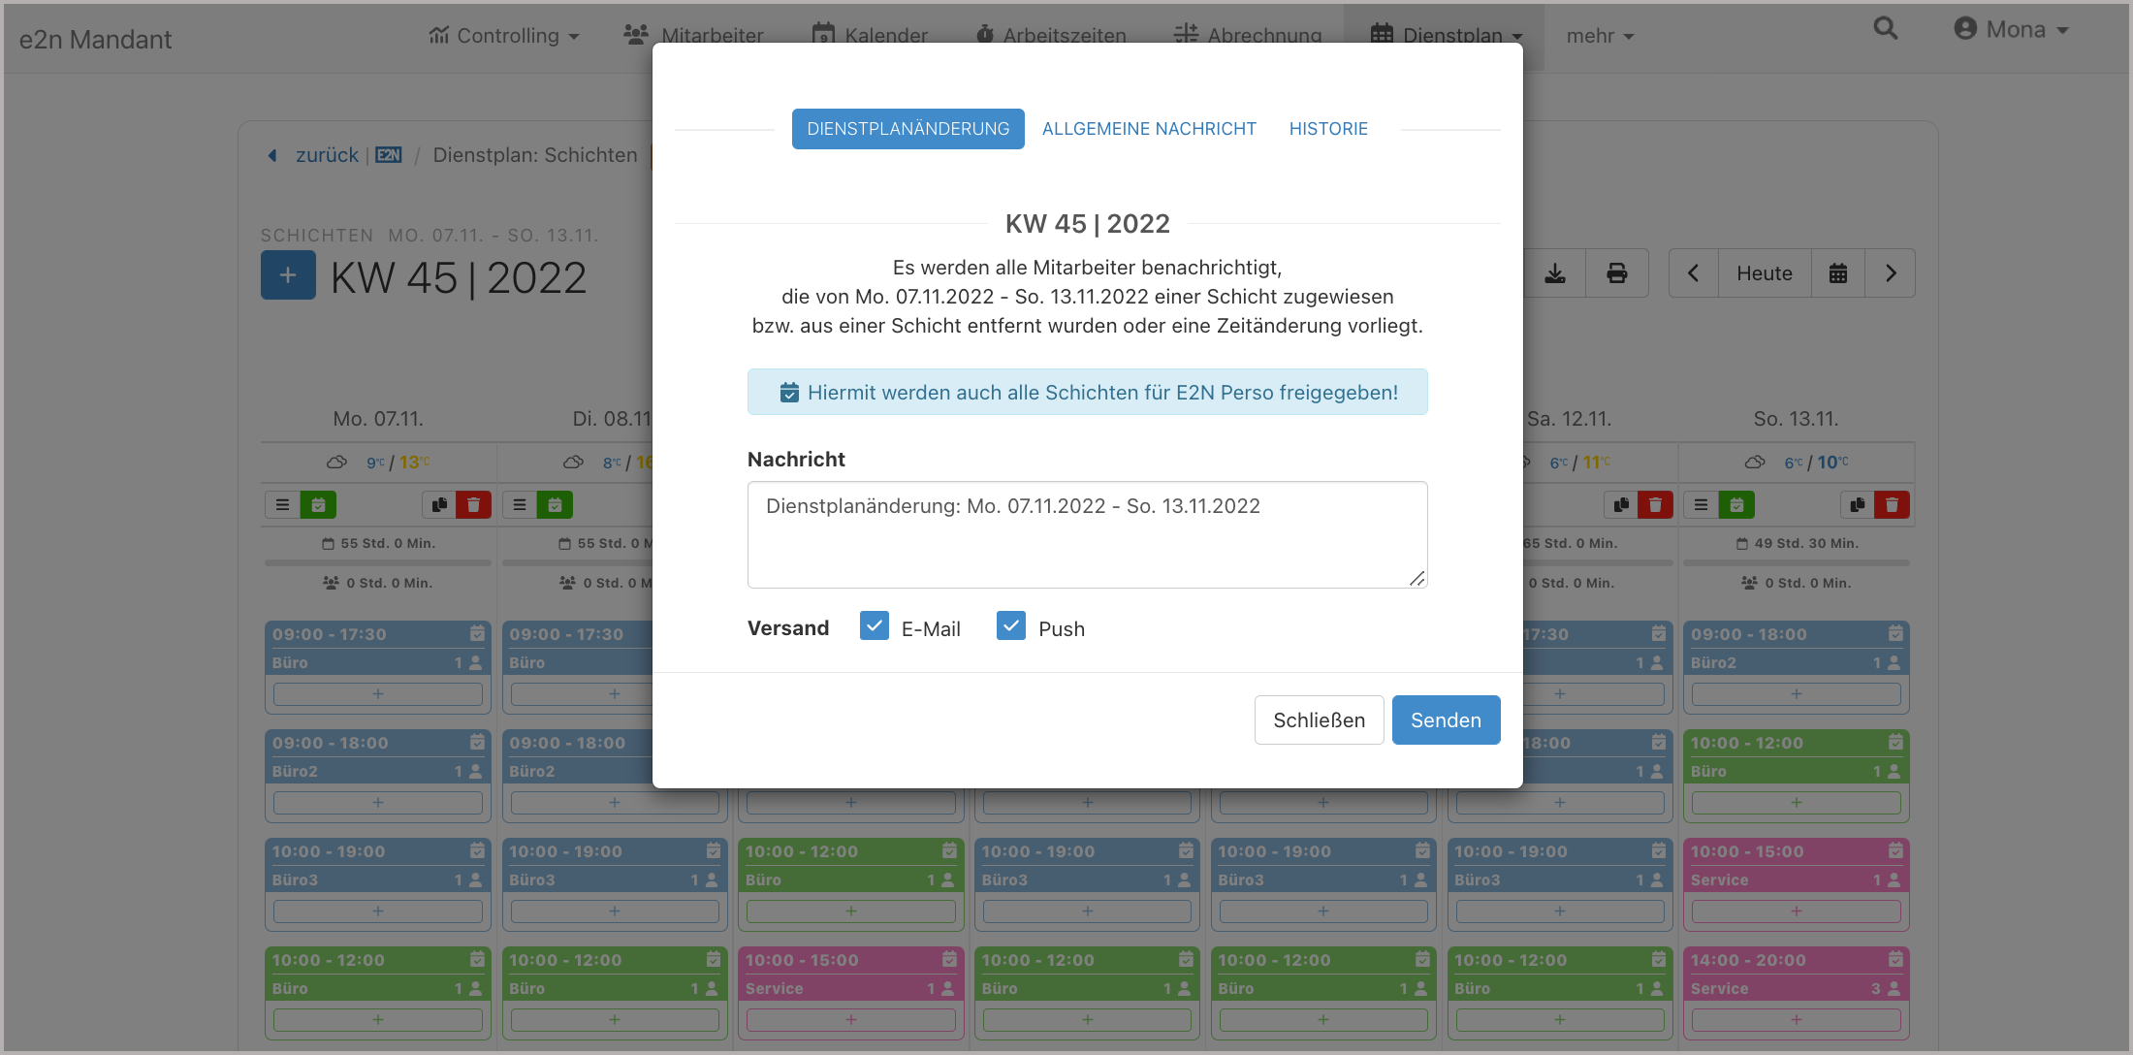The width and height of the screenshot is (2133, 1055).
Task: Expand the mehr dropdown
Action: 1600,36
